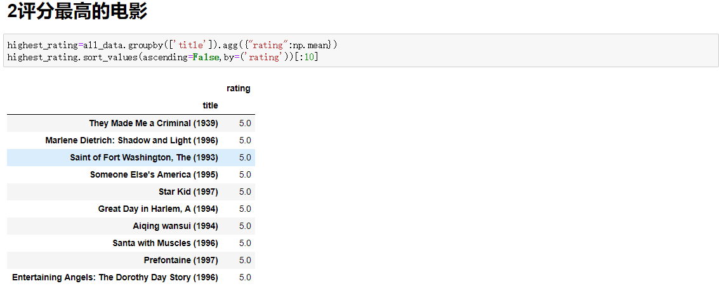Image resolution: width=719 pixels, height=293 pixels.
Task: Click the 5.0 rating of Santa with Muscles
Action: click(245, 243)
